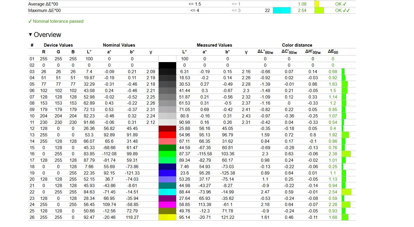The height and width of the screenshot is (227, 414).
Task: Click the ΔE00 value 2.54 in row 22
Action: coord(333,192)
